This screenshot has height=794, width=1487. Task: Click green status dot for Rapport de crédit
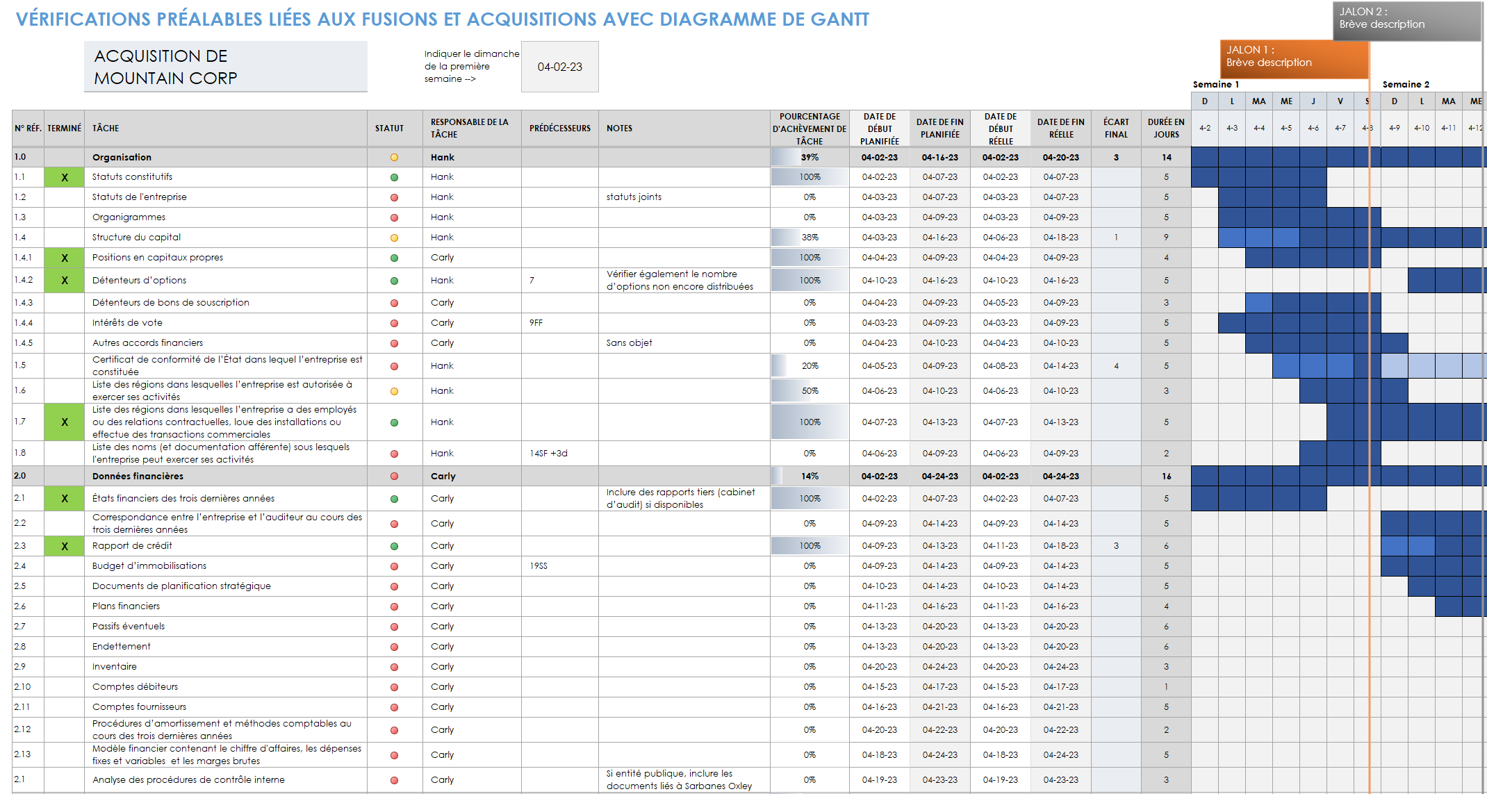click(x=394, y=546)
